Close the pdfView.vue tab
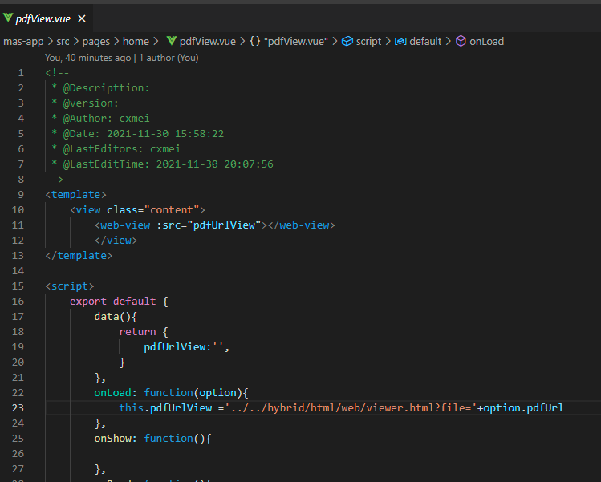The image size is (601, 482). pos(82,18)
